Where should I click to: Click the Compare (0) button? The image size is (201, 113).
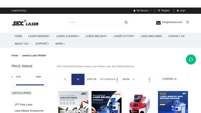coord(169,79)
